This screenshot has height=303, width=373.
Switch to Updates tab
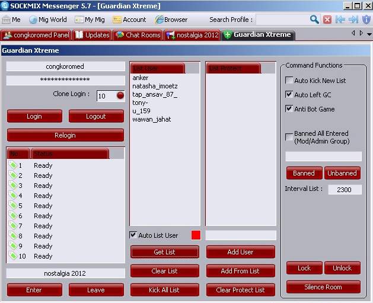coord(92,35)
